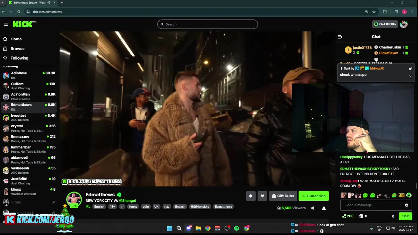The image size is (418, 235).
Task: Select the 4K emote in quick emotes
Action: coord(402,195)
